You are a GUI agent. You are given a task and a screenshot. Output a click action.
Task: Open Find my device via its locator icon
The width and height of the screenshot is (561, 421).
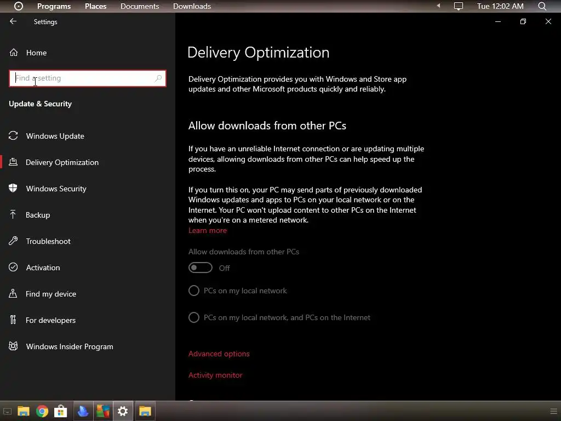tap(13, 294)
